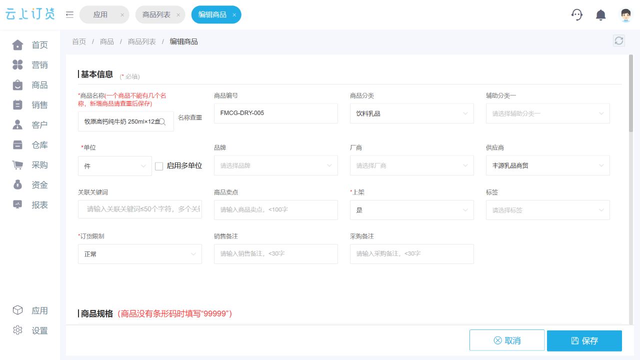Click the 基本信息 section heading
640x360 pixels.
(97, 74)
